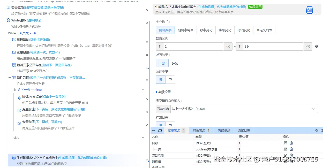323x168 pixels.
Task: Click the restore-window icon in bottom panel bar
Action: click(160, 131)
